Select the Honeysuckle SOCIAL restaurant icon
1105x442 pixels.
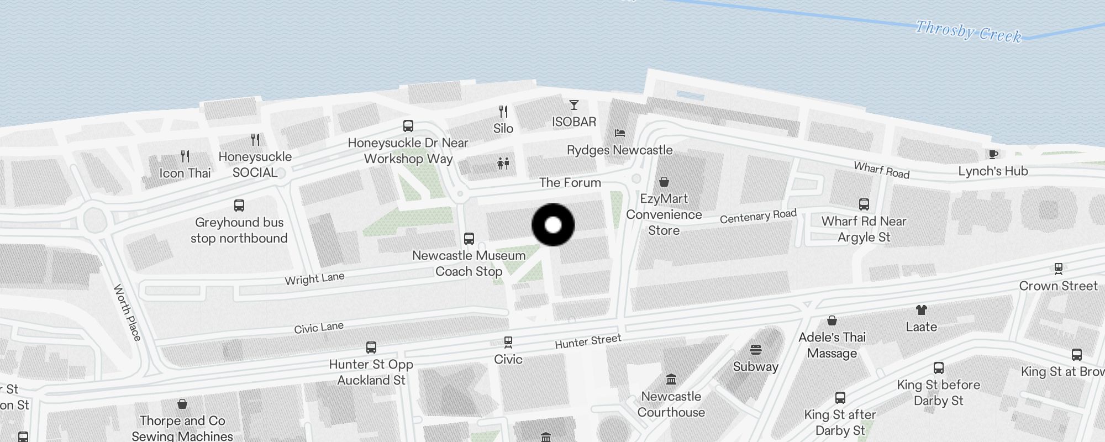click(255, 140)
